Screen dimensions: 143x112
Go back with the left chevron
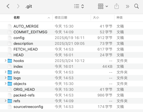point(8,6)
